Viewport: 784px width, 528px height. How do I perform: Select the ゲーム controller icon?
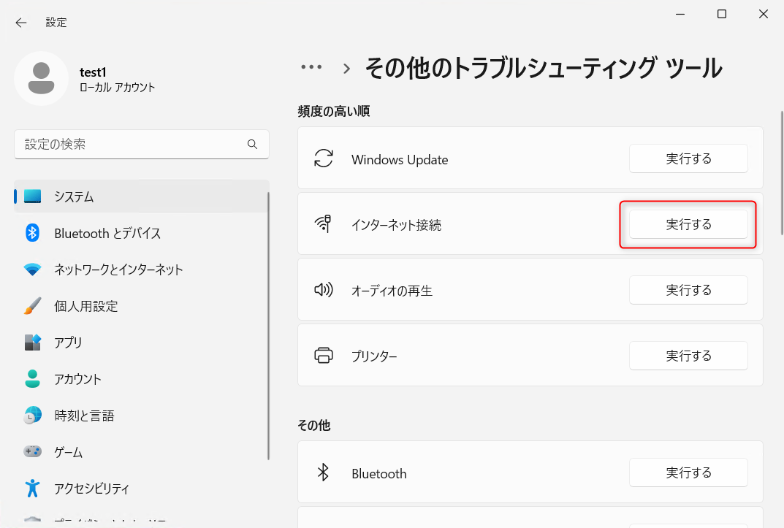point(33,452)
